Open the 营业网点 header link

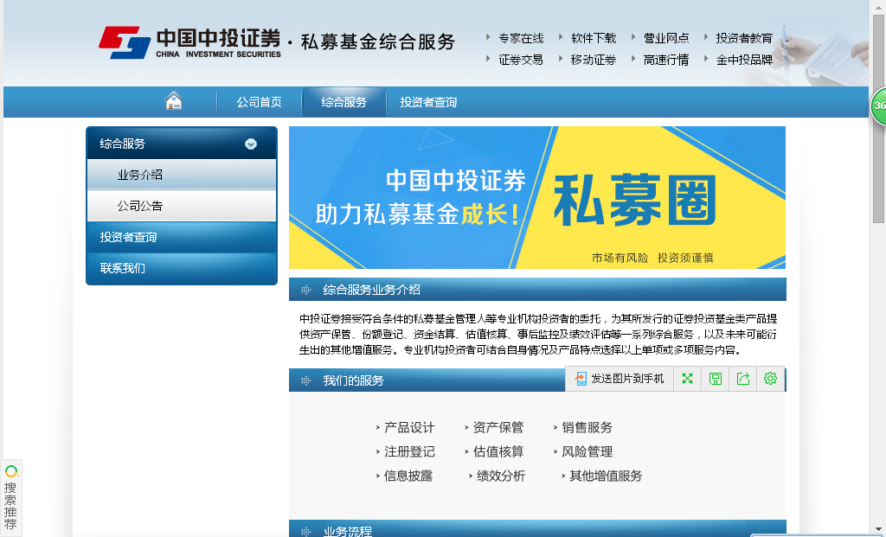tap(666, 38)
